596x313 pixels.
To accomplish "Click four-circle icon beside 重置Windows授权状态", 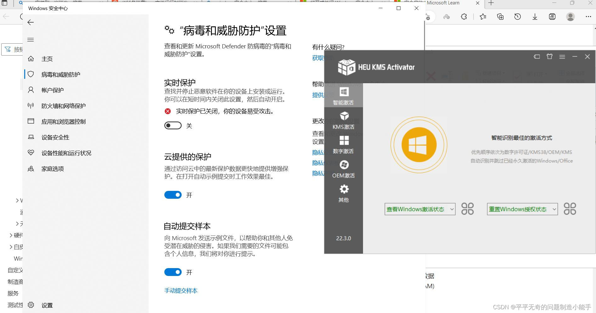I will pyautogui.click(x=570, y=209).
